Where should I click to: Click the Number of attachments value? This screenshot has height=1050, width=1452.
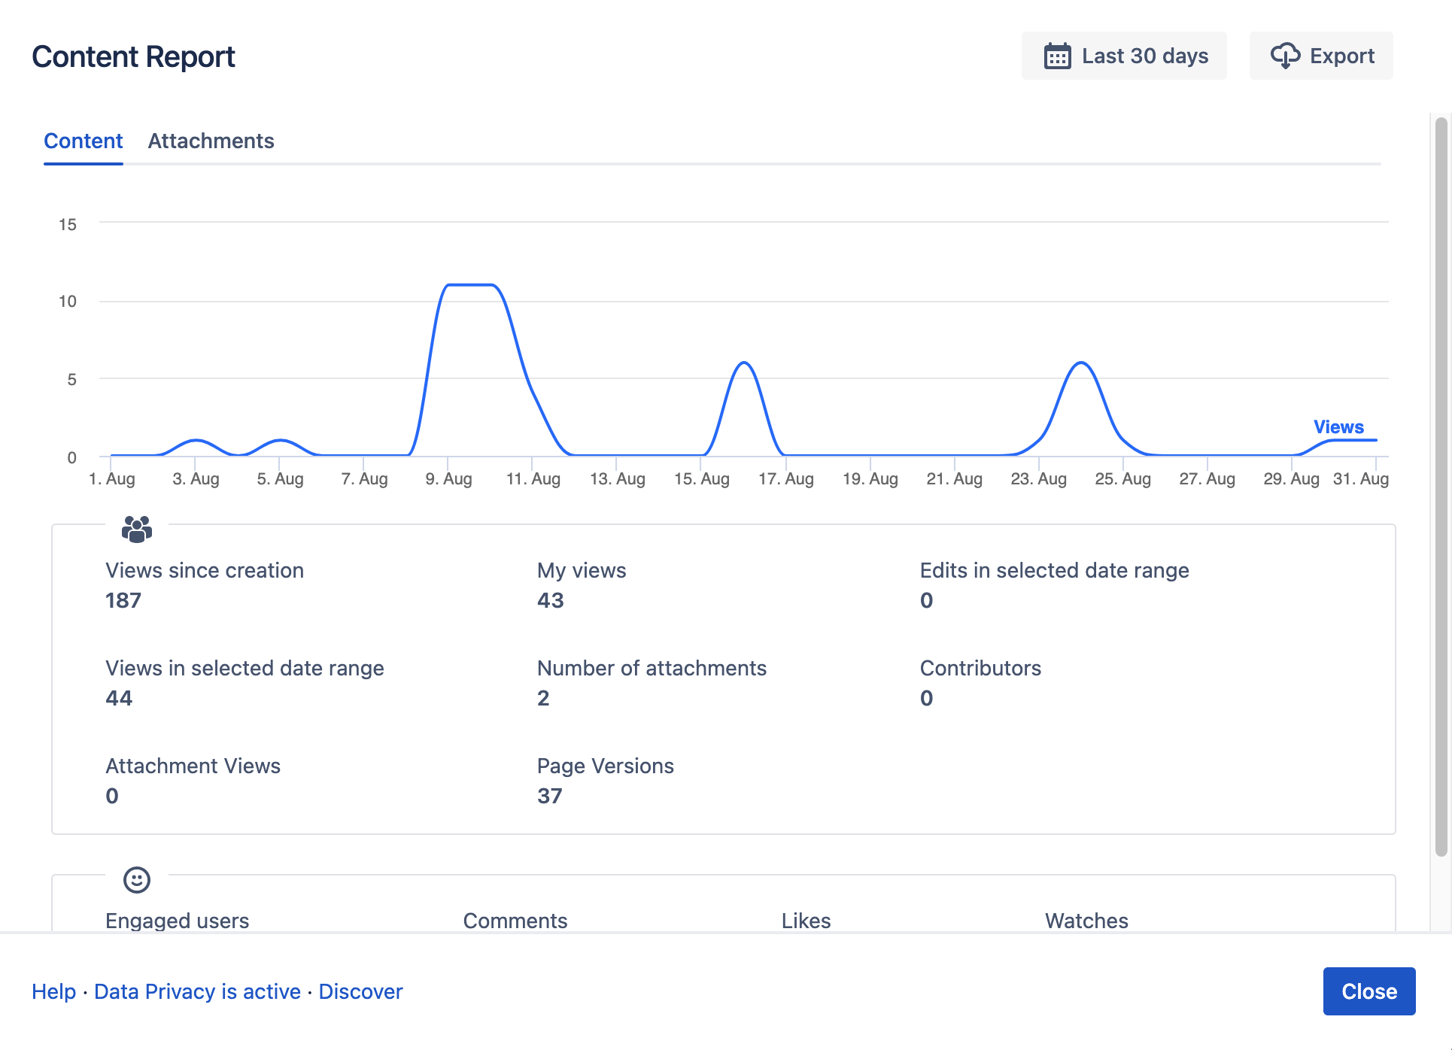[543, 698]
